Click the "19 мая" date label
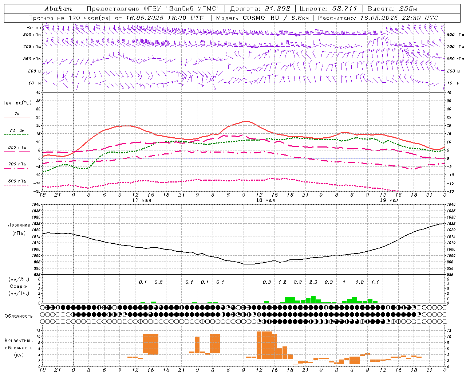This screenshot has width=466, height=373. [x=389, y=200]
